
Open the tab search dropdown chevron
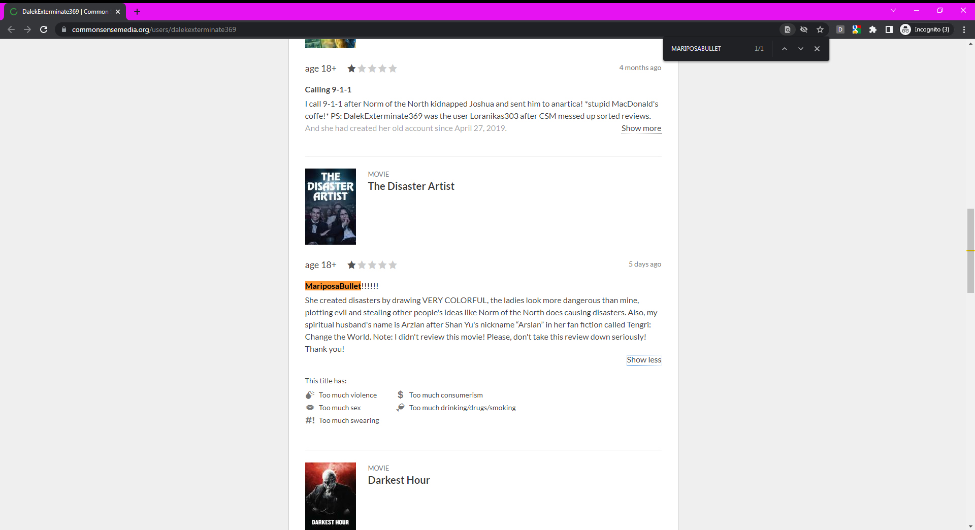[x=893, y=11]
